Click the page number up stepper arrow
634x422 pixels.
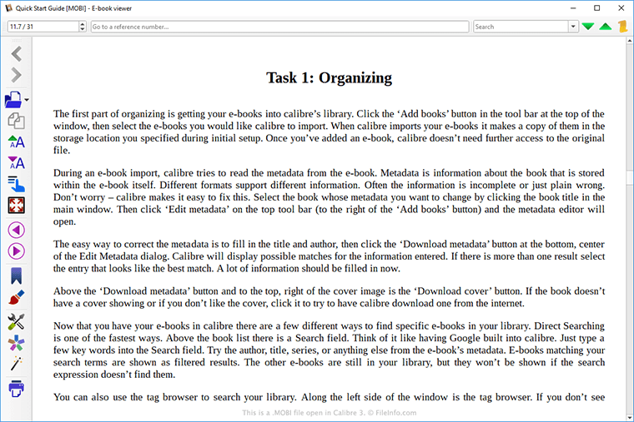coord(82,24)
